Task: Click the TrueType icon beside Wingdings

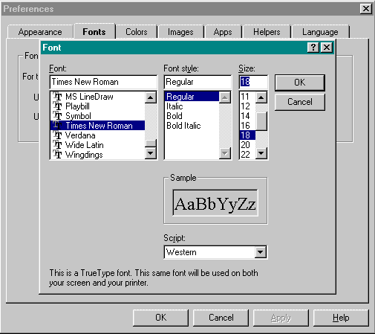Action: pos(57,155)
